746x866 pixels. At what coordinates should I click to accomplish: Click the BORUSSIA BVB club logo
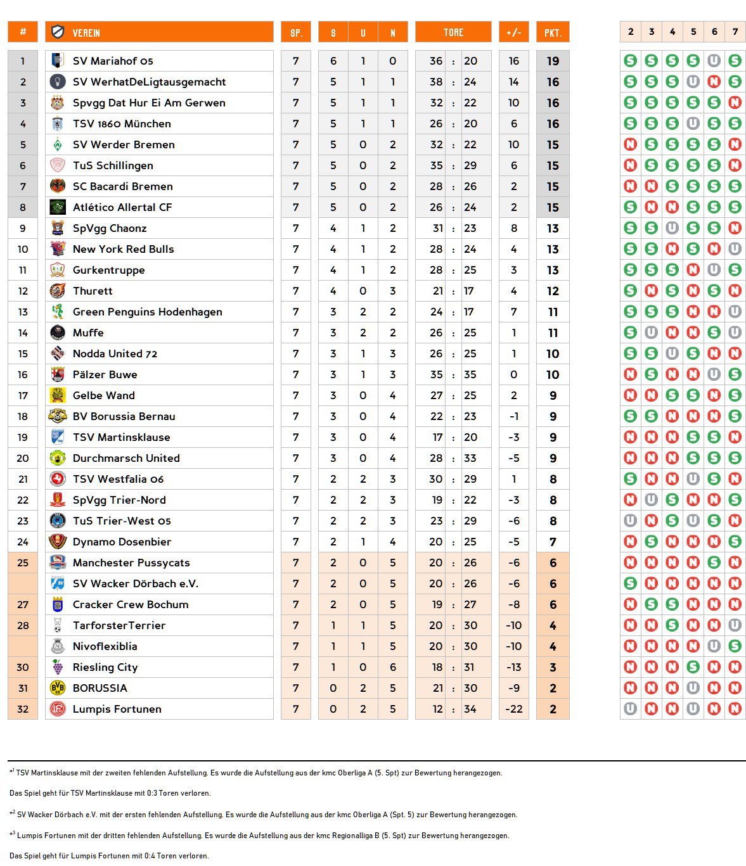click(58, 688)
